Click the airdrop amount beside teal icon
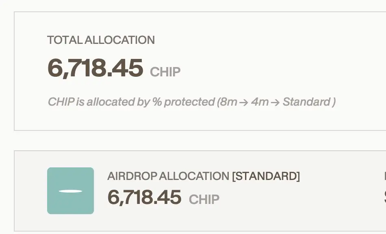The height and width of the screenshot is (234, 386). click(145, 197)
